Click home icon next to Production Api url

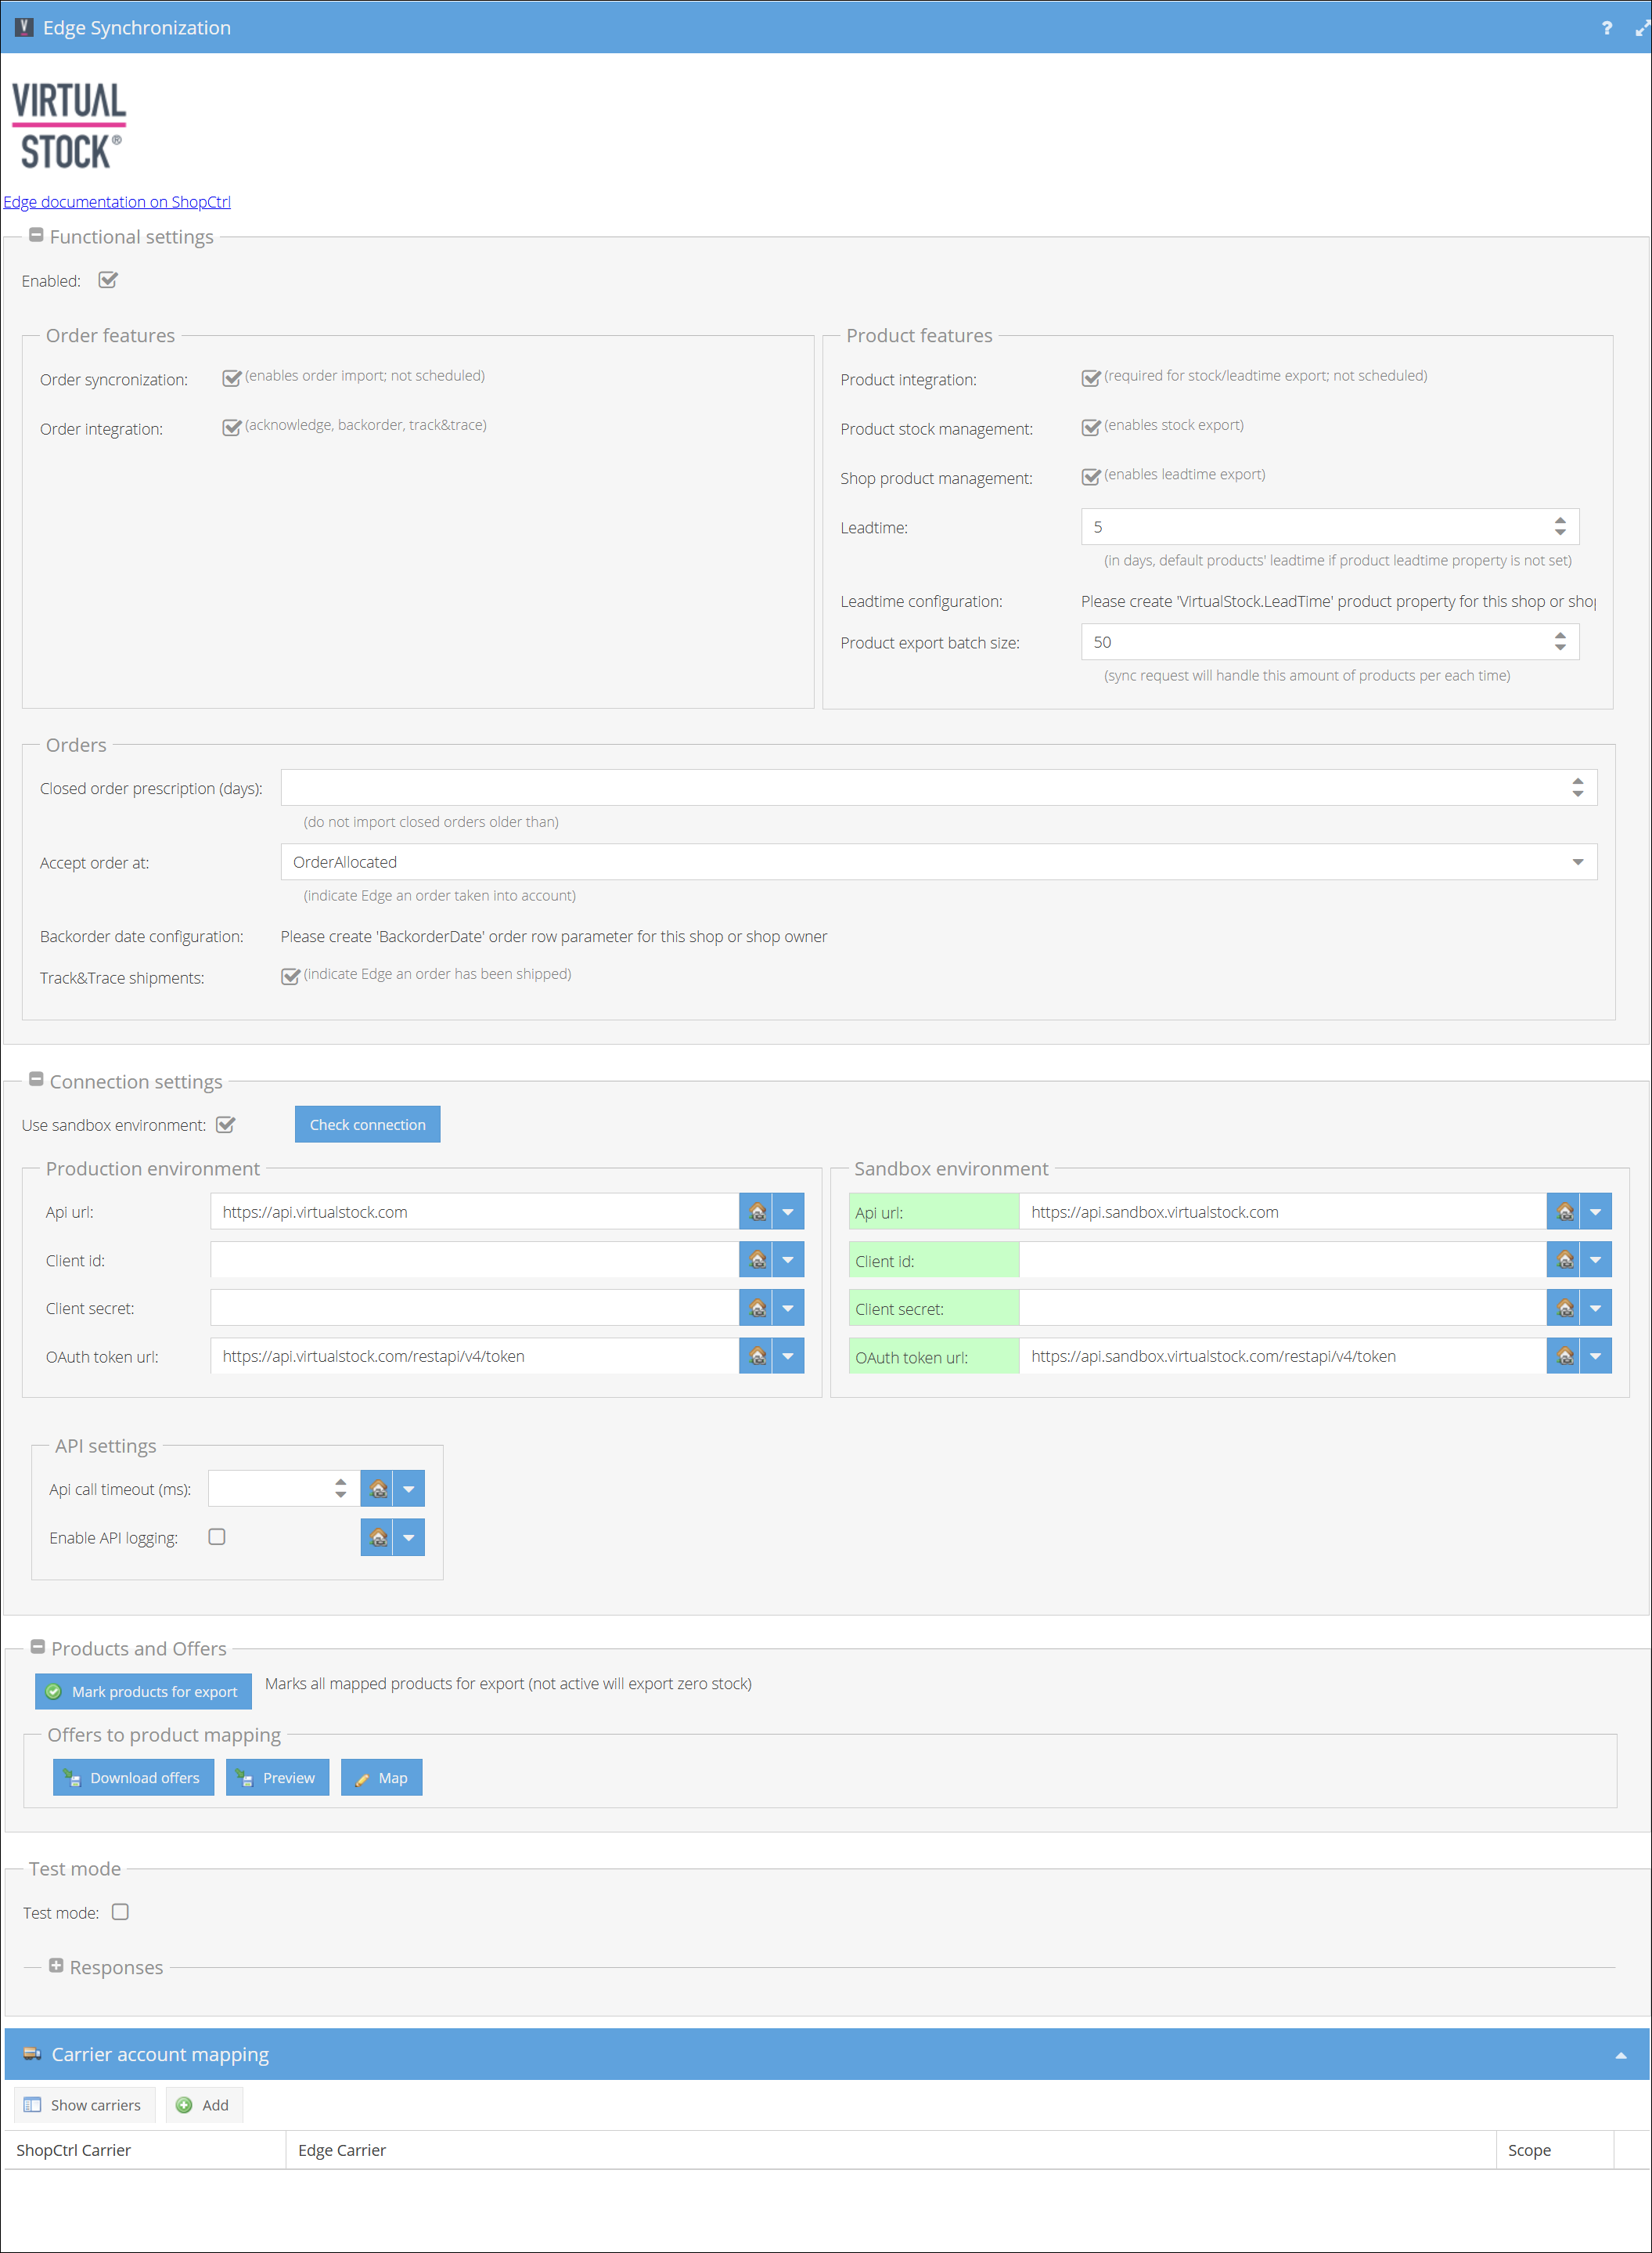tap(756, 1211)
